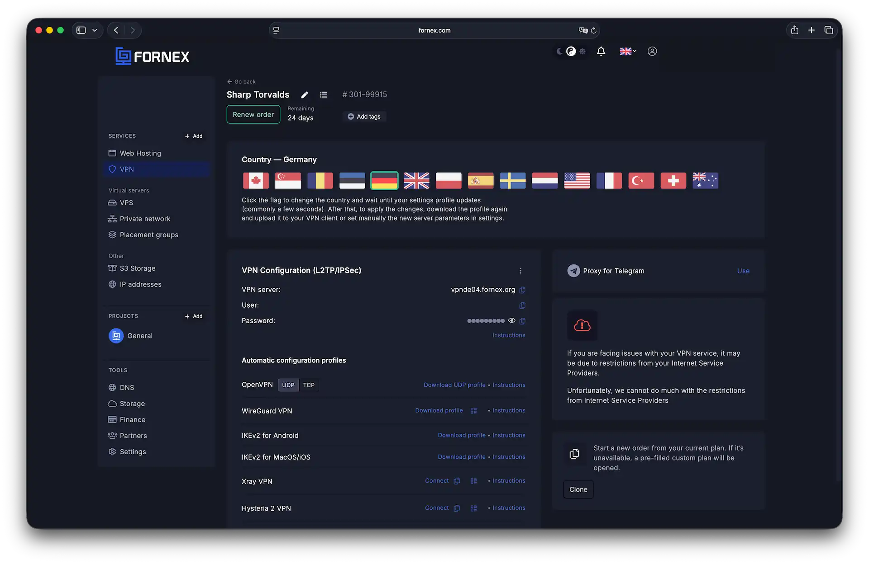Click the fornex.com address bar
The height and width of the screenshot is (564, 869).
434,30
